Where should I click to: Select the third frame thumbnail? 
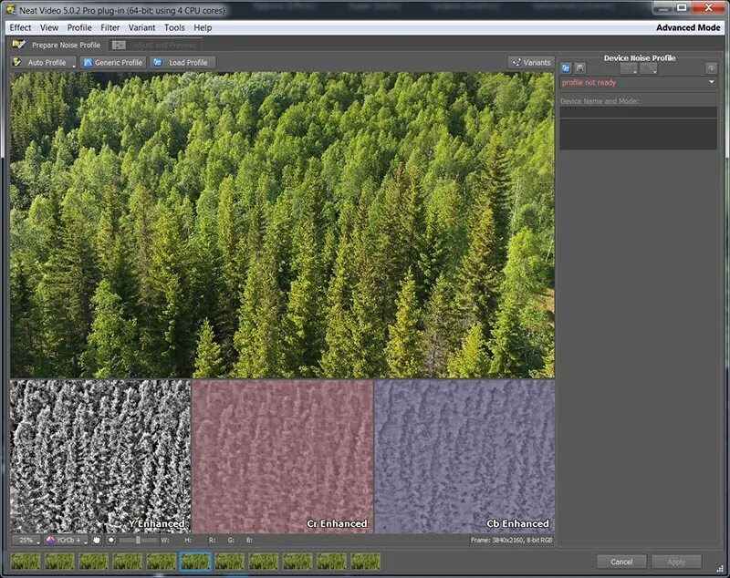[x=93, y=562]
